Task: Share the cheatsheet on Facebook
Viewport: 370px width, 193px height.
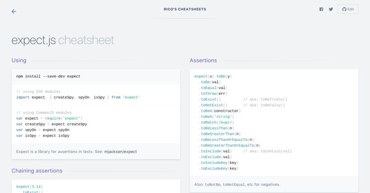Action: [x=321, y=9]
